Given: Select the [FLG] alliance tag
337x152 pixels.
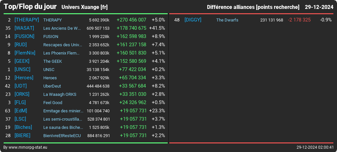Looking at the screenshot, I should coord(20,102).
